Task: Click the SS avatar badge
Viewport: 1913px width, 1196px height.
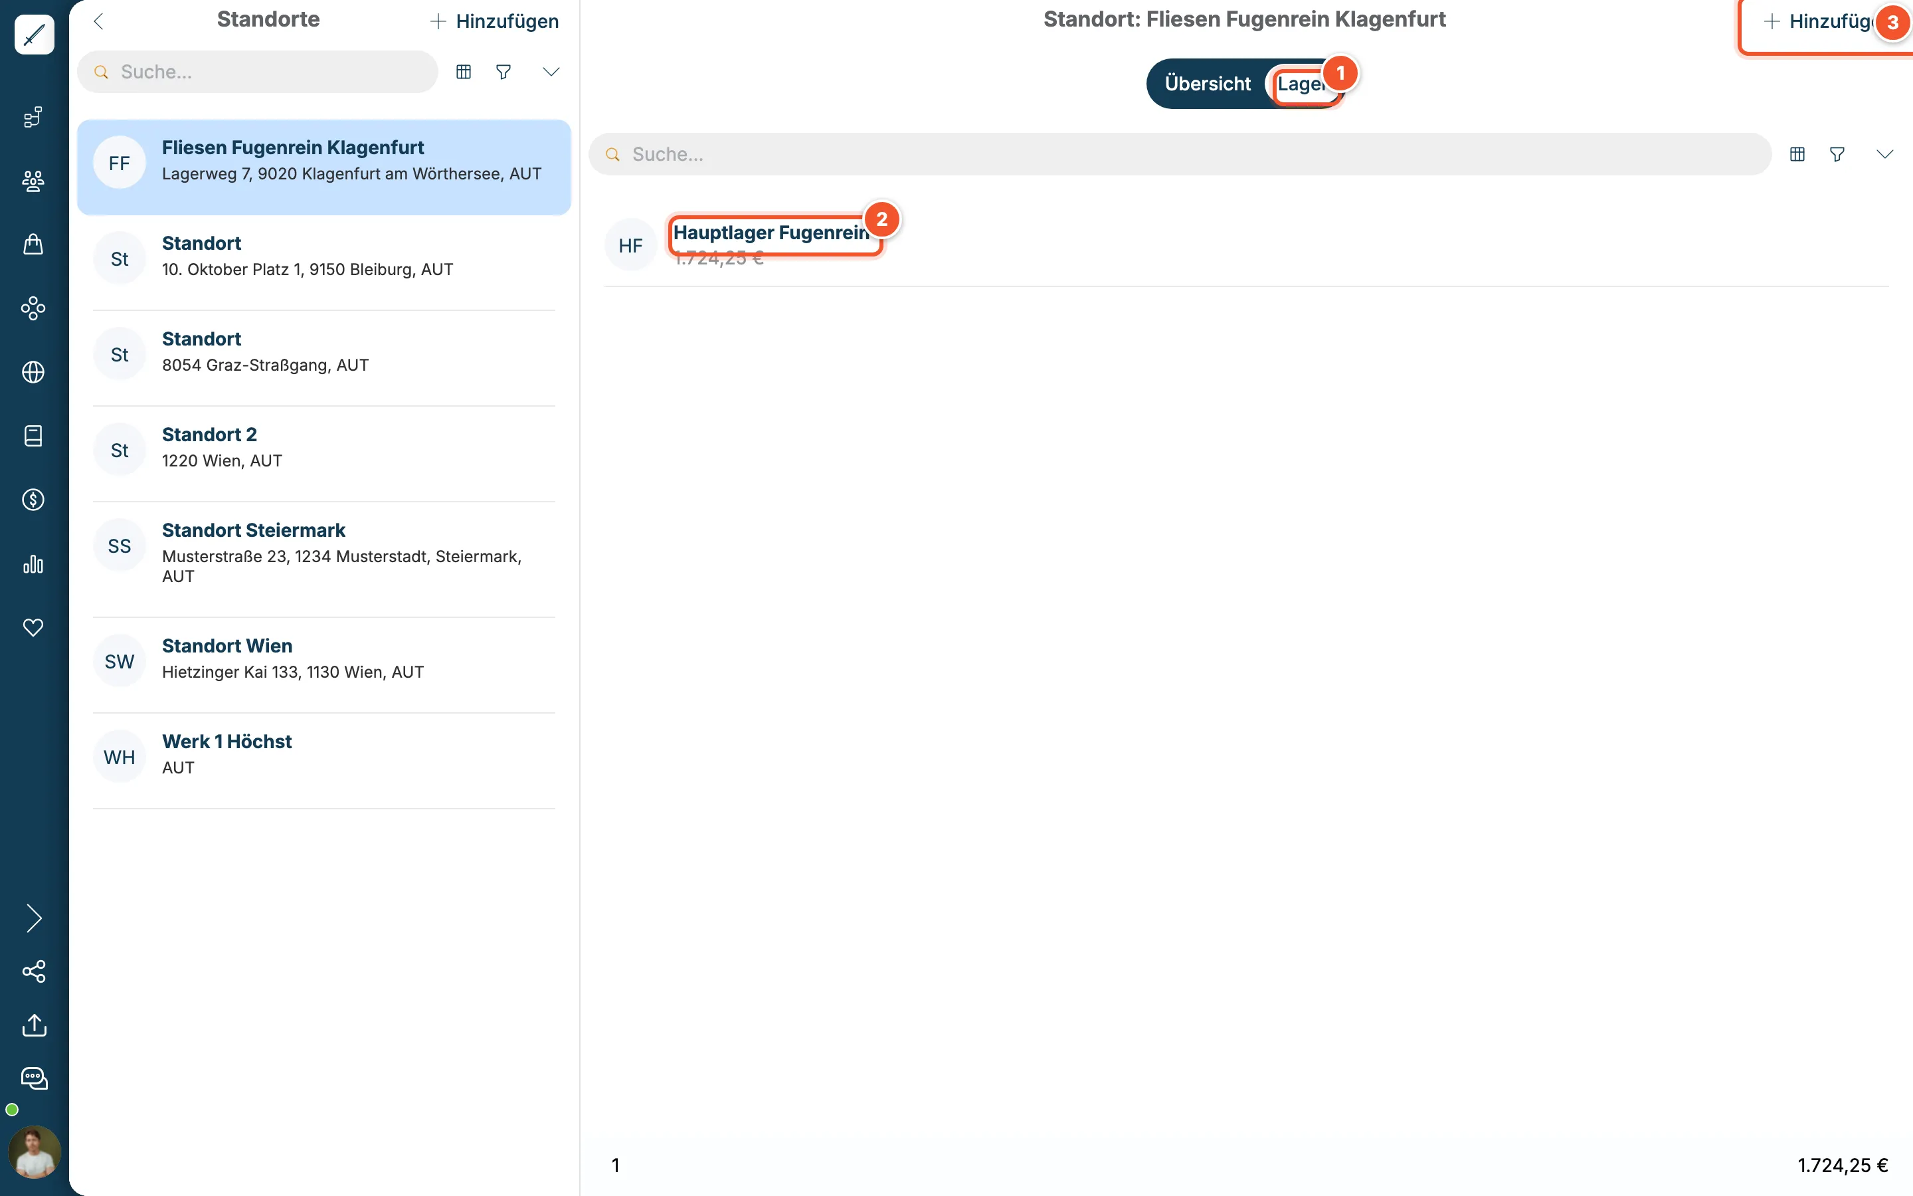Action: point(120,546)
